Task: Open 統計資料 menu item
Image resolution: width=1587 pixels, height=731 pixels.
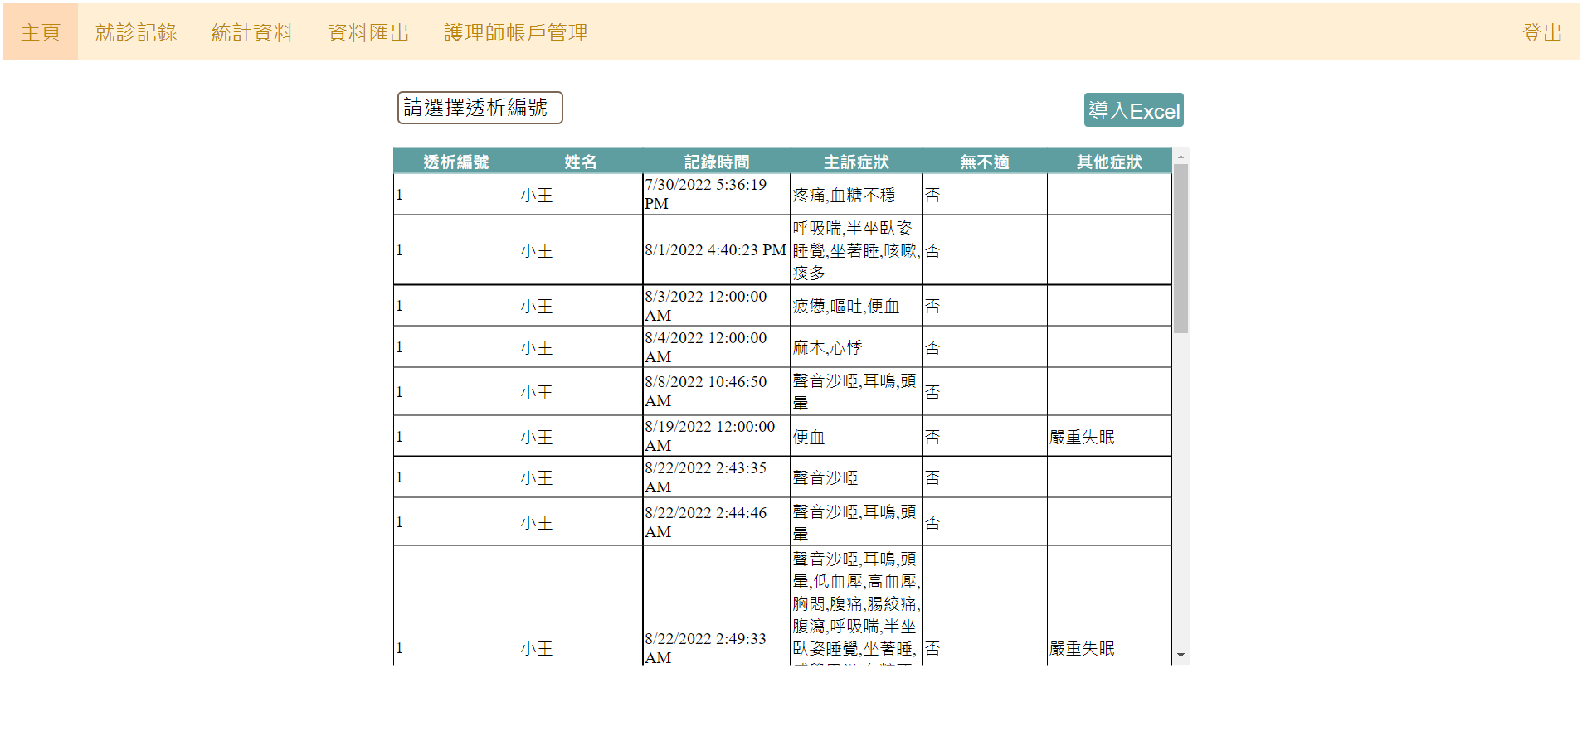Action: 252,31
